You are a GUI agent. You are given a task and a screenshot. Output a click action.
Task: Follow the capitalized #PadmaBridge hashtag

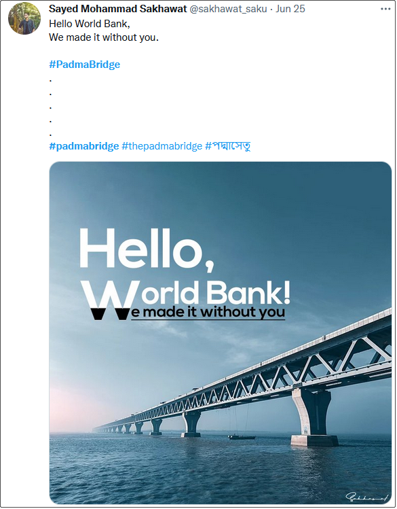pyautogui.click(x=85, y=65)
